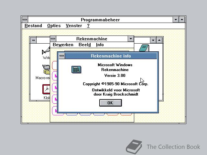The image size is (207, 155).
Task: Minimize the program group child window
Action: [x=153, y=40]
